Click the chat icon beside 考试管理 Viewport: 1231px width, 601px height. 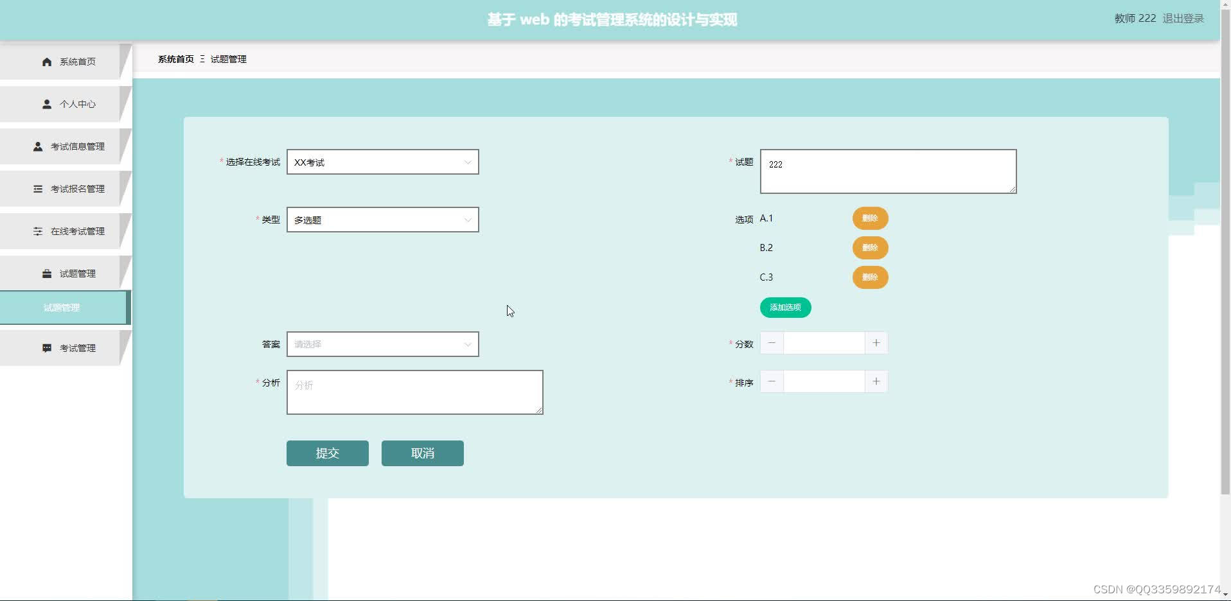47,348
